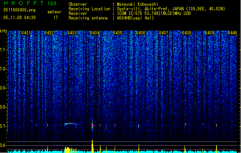241x153 pixels.
Task: Click the 'Receiving Location' label
Action: pyautogui.click(x=89, y=9)
